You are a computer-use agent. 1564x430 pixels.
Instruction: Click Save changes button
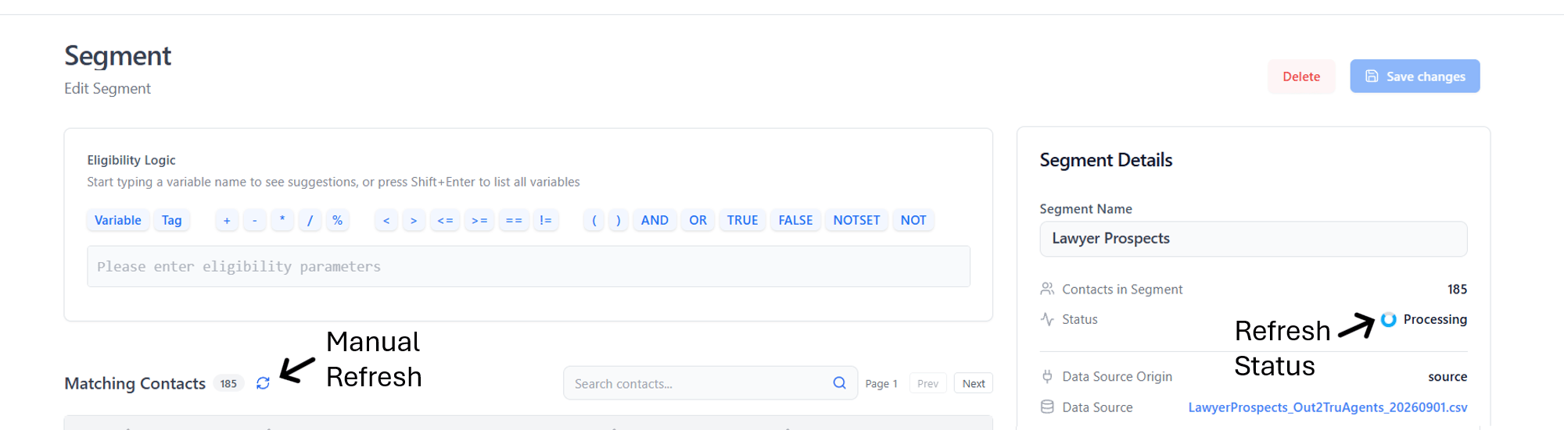1415,76
